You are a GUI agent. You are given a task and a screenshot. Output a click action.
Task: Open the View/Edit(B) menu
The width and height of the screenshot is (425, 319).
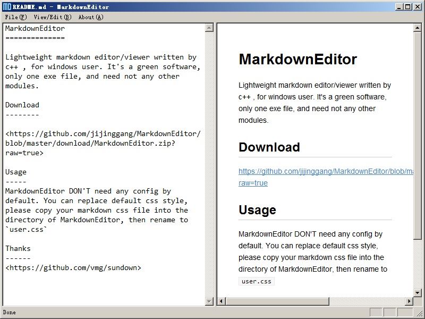pyautogui.click(x=53, y=17)
